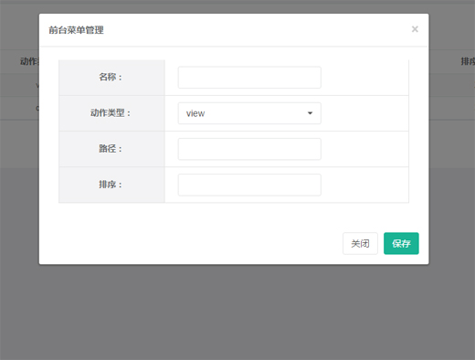Screen dimensions: 475x360
Task: Click empty cell area right of 名称 input
Action: coord(364,78)
